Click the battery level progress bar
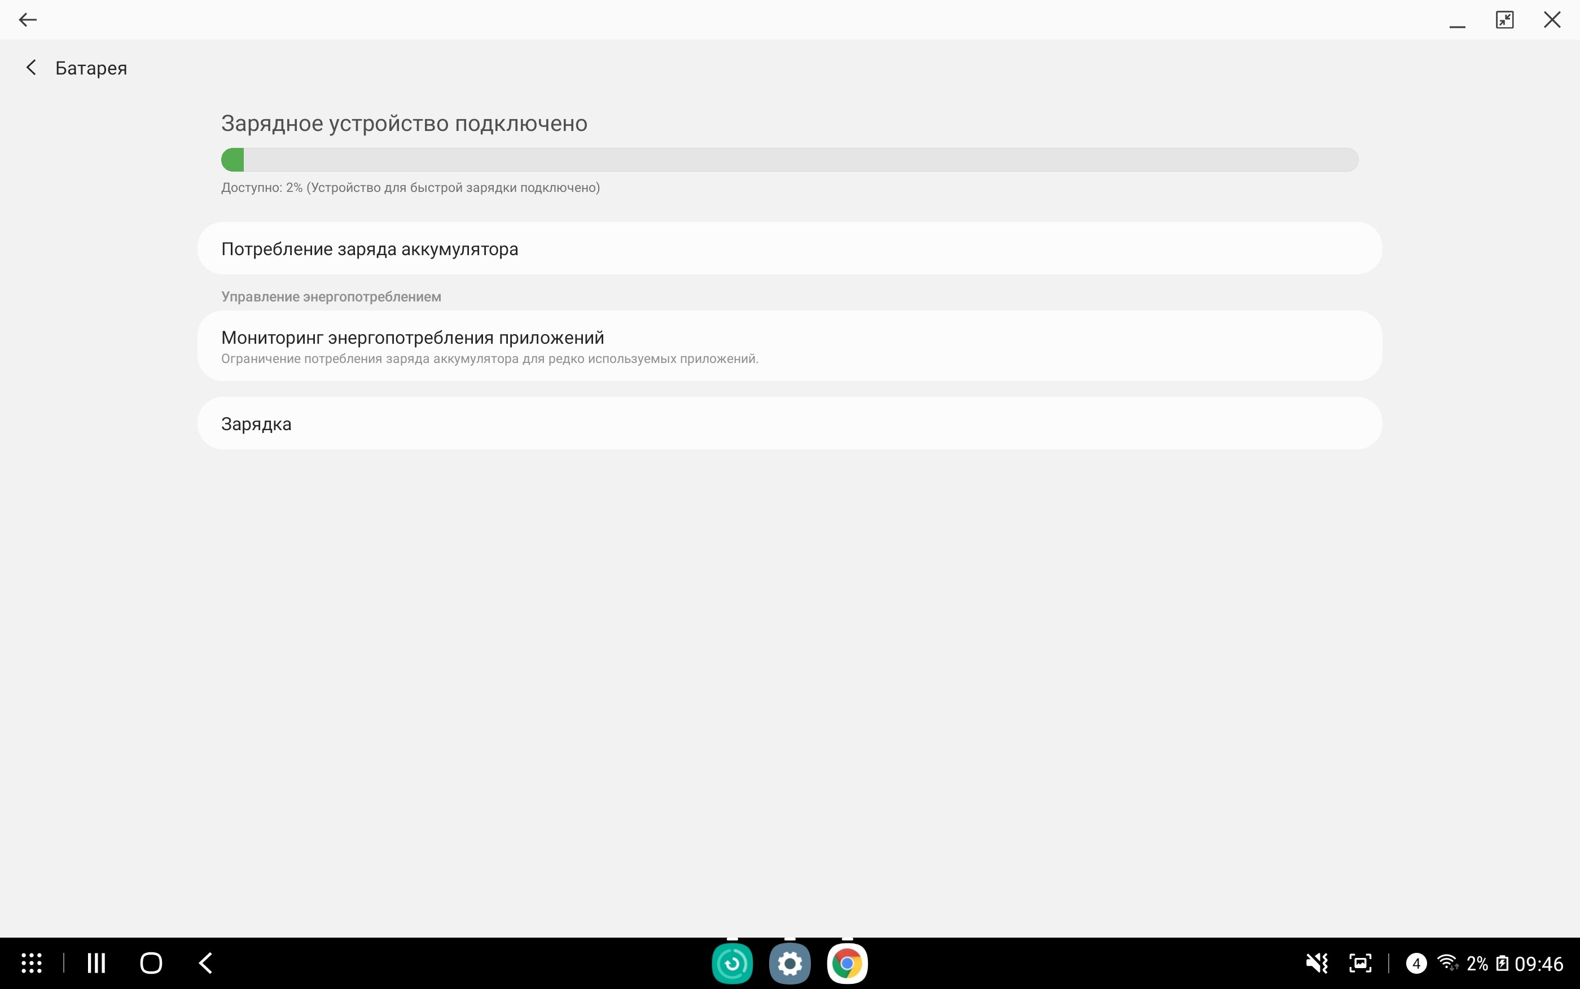This screenshot has width=1580, height=989. coord(789,160)
